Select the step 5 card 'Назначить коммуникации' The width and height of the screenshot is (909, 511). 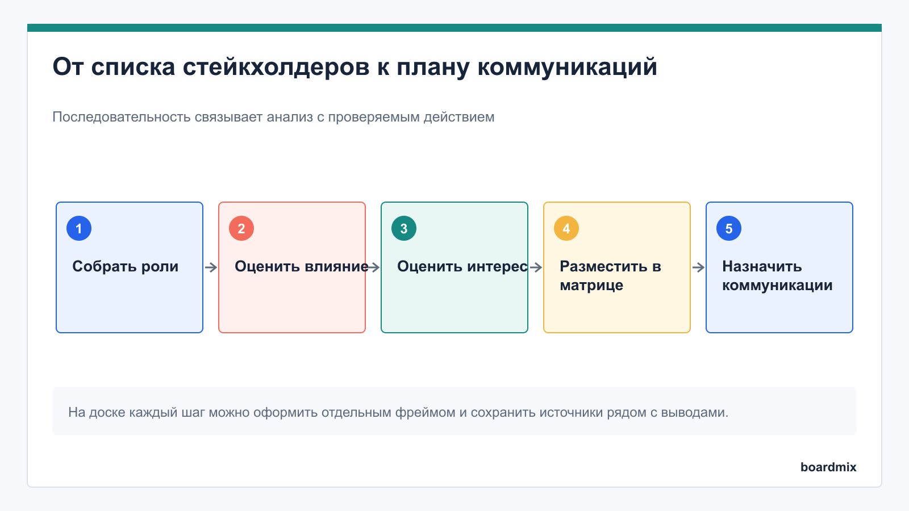(779, 267)
